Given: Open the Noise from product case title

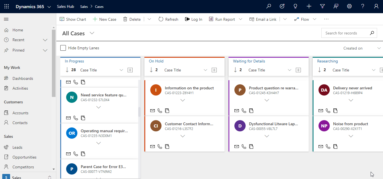Looking at the screenshot, I should 350,124.
